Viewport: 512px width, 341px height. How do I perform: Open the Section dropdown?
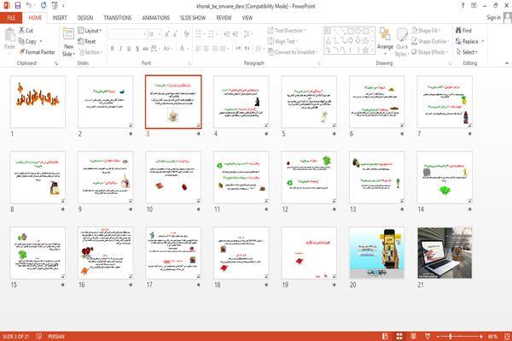90,52
